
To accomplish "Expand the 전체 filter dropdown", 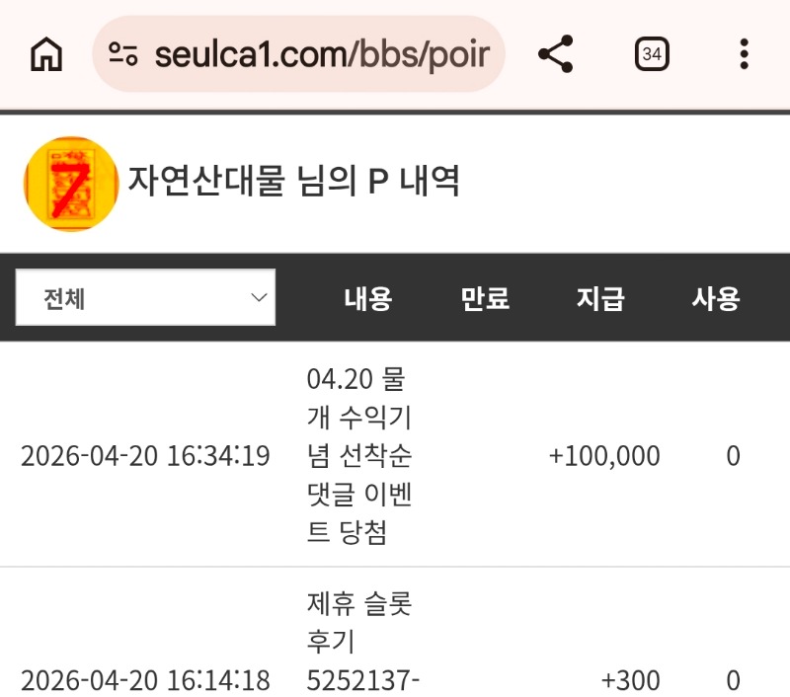I will pyautogui.click(x=145, y=298).
